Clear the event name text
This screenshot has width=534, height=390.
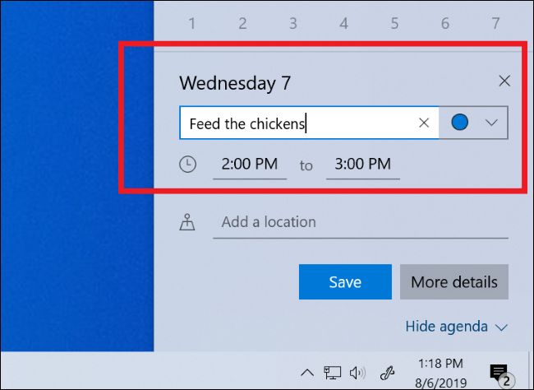[x=424, y=123]
